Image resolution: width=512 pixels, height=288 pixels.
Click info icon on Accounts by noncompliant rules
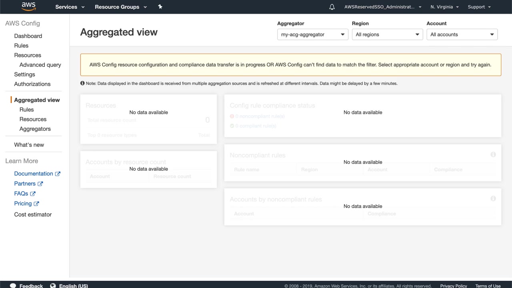point(493,198)
